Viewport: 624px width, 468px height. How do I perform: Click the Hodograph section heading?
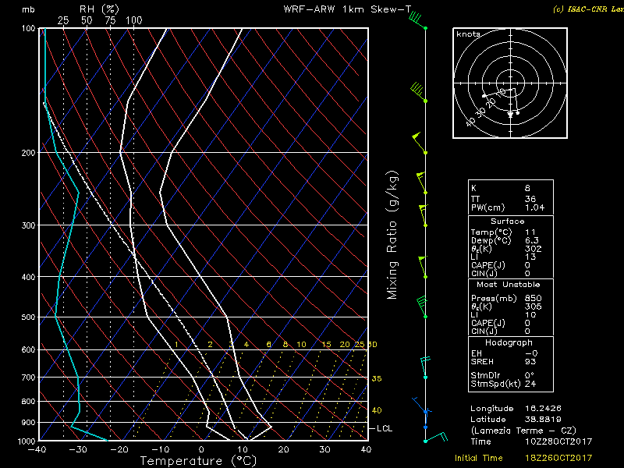tap(509, 342)
